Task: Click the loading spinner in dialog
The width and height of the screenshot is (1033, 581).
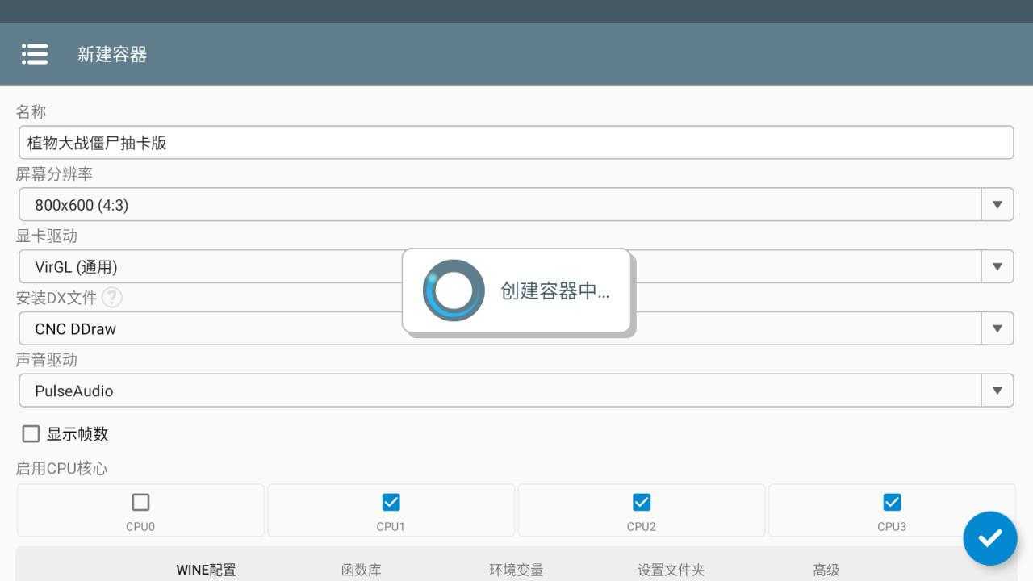Action: coord(454,290)
